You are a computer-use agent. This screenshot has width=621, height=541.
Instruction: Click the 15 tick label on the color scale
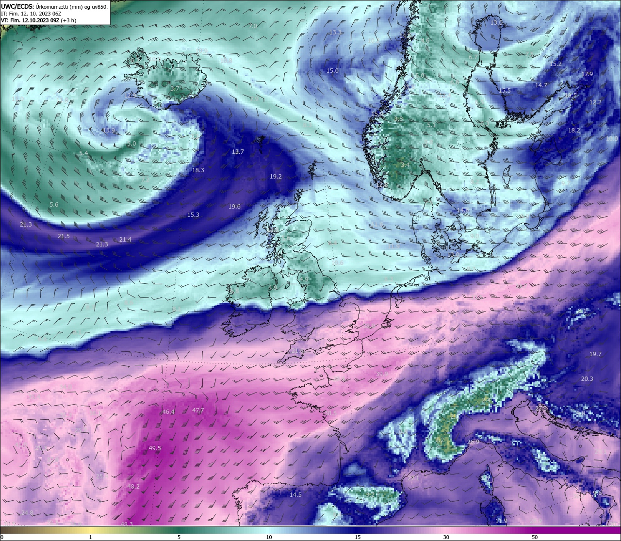[357, 537]
